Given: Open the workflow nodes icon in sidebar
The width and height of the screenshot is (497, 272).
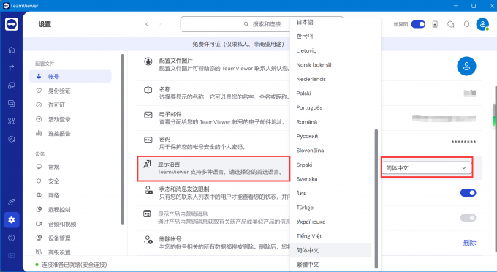Looking at the screenshot, I should (12, 121).
